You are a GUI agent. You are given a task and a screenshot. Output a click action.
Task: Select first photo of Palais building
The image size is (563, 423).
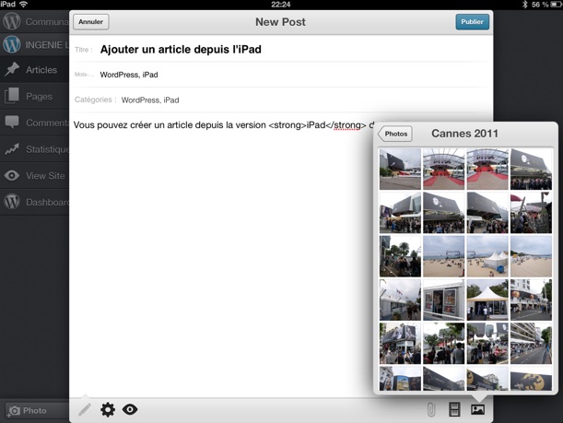click(x=400, y=170)
